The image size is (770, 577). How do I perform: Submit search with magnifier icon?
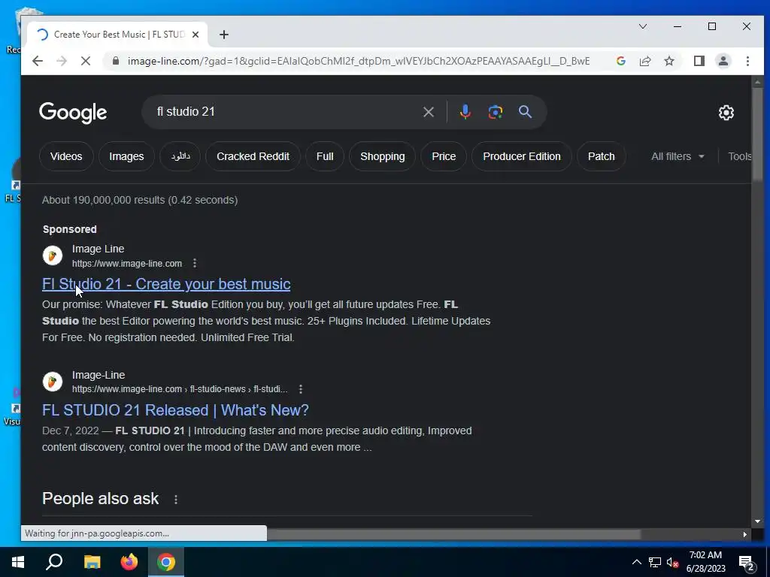coord(525,112)
